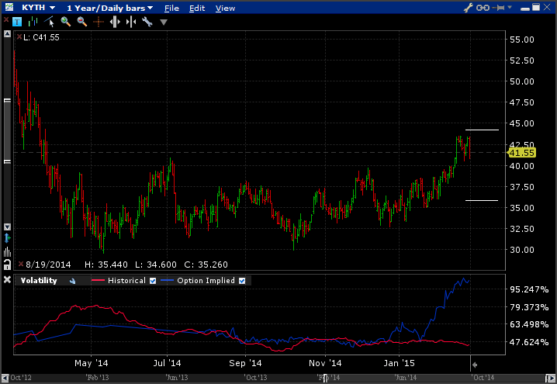Screen dimensions: 557x384
Task: Click the chain link window grouping icon
Action: point(483,8)
